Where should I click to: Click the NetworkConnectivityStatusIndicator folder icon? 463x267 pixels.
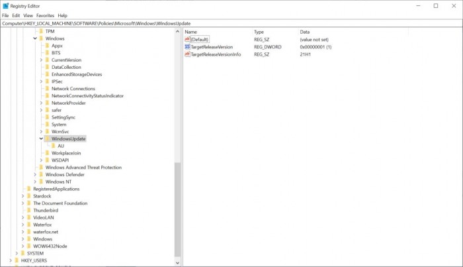[47, 95]
